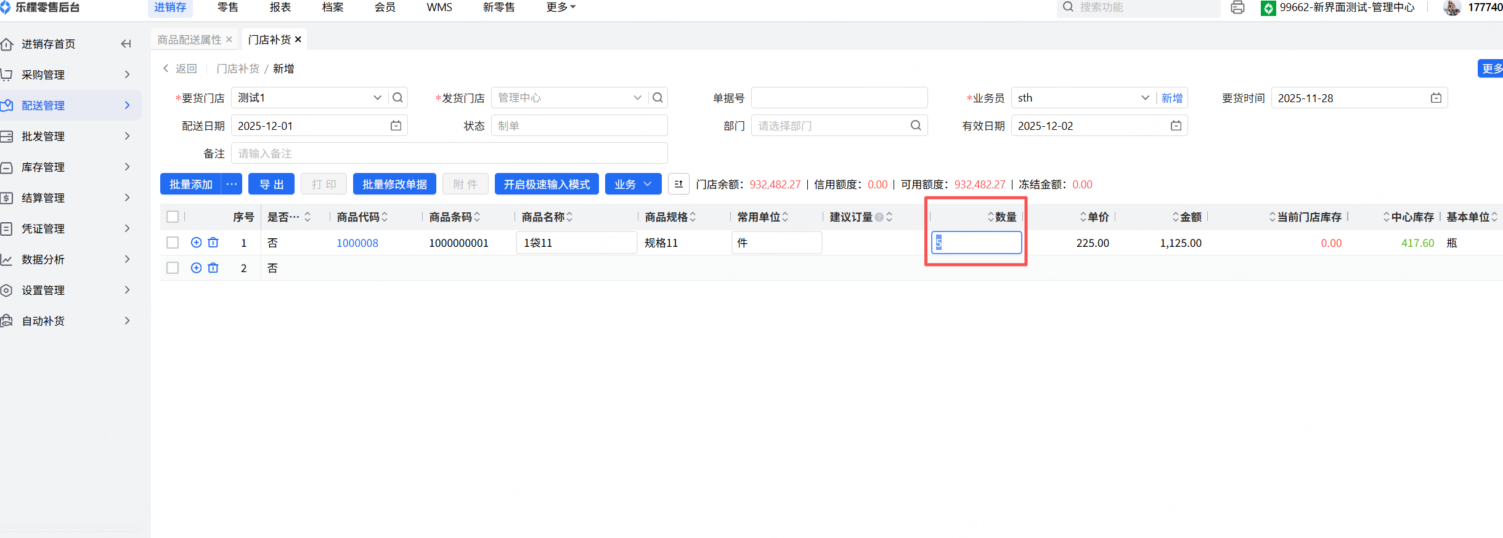The image size is (1503, 538).
Task: Delete row 2 with trash icon
Action: click(x=213, y=268)
